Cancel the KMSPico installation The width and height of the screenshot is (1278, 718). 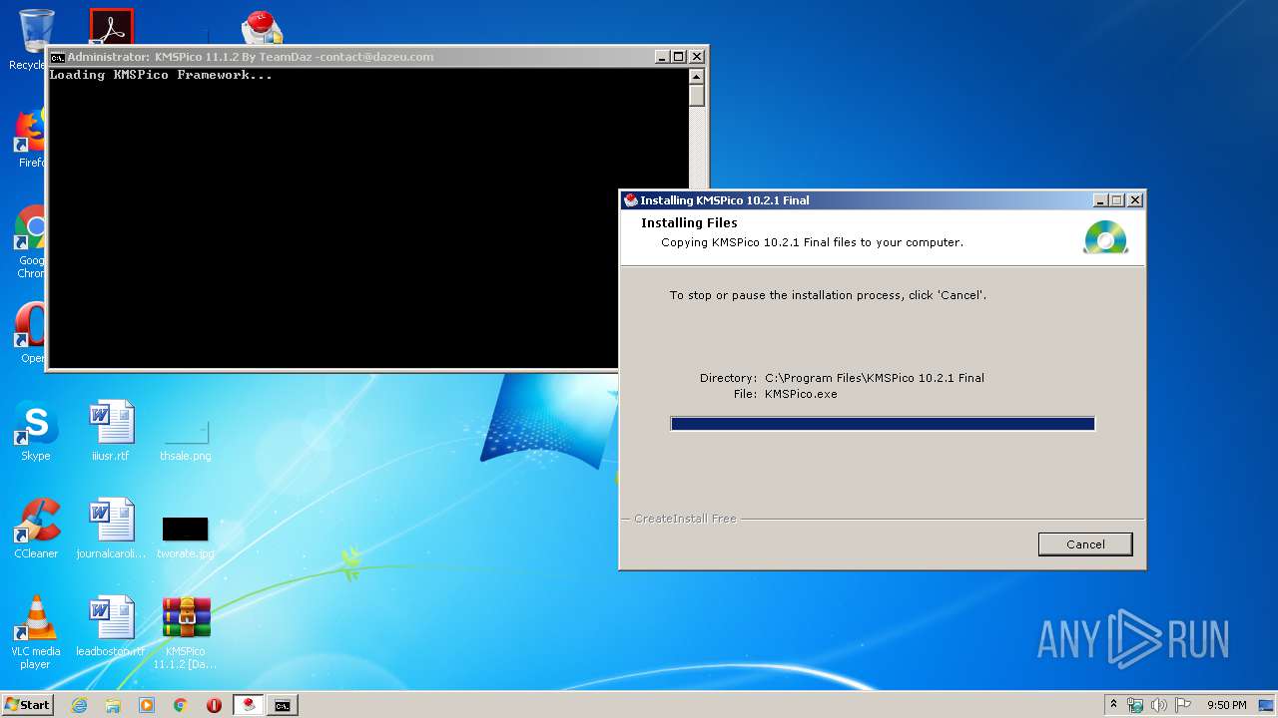[x=1085, y=543]
